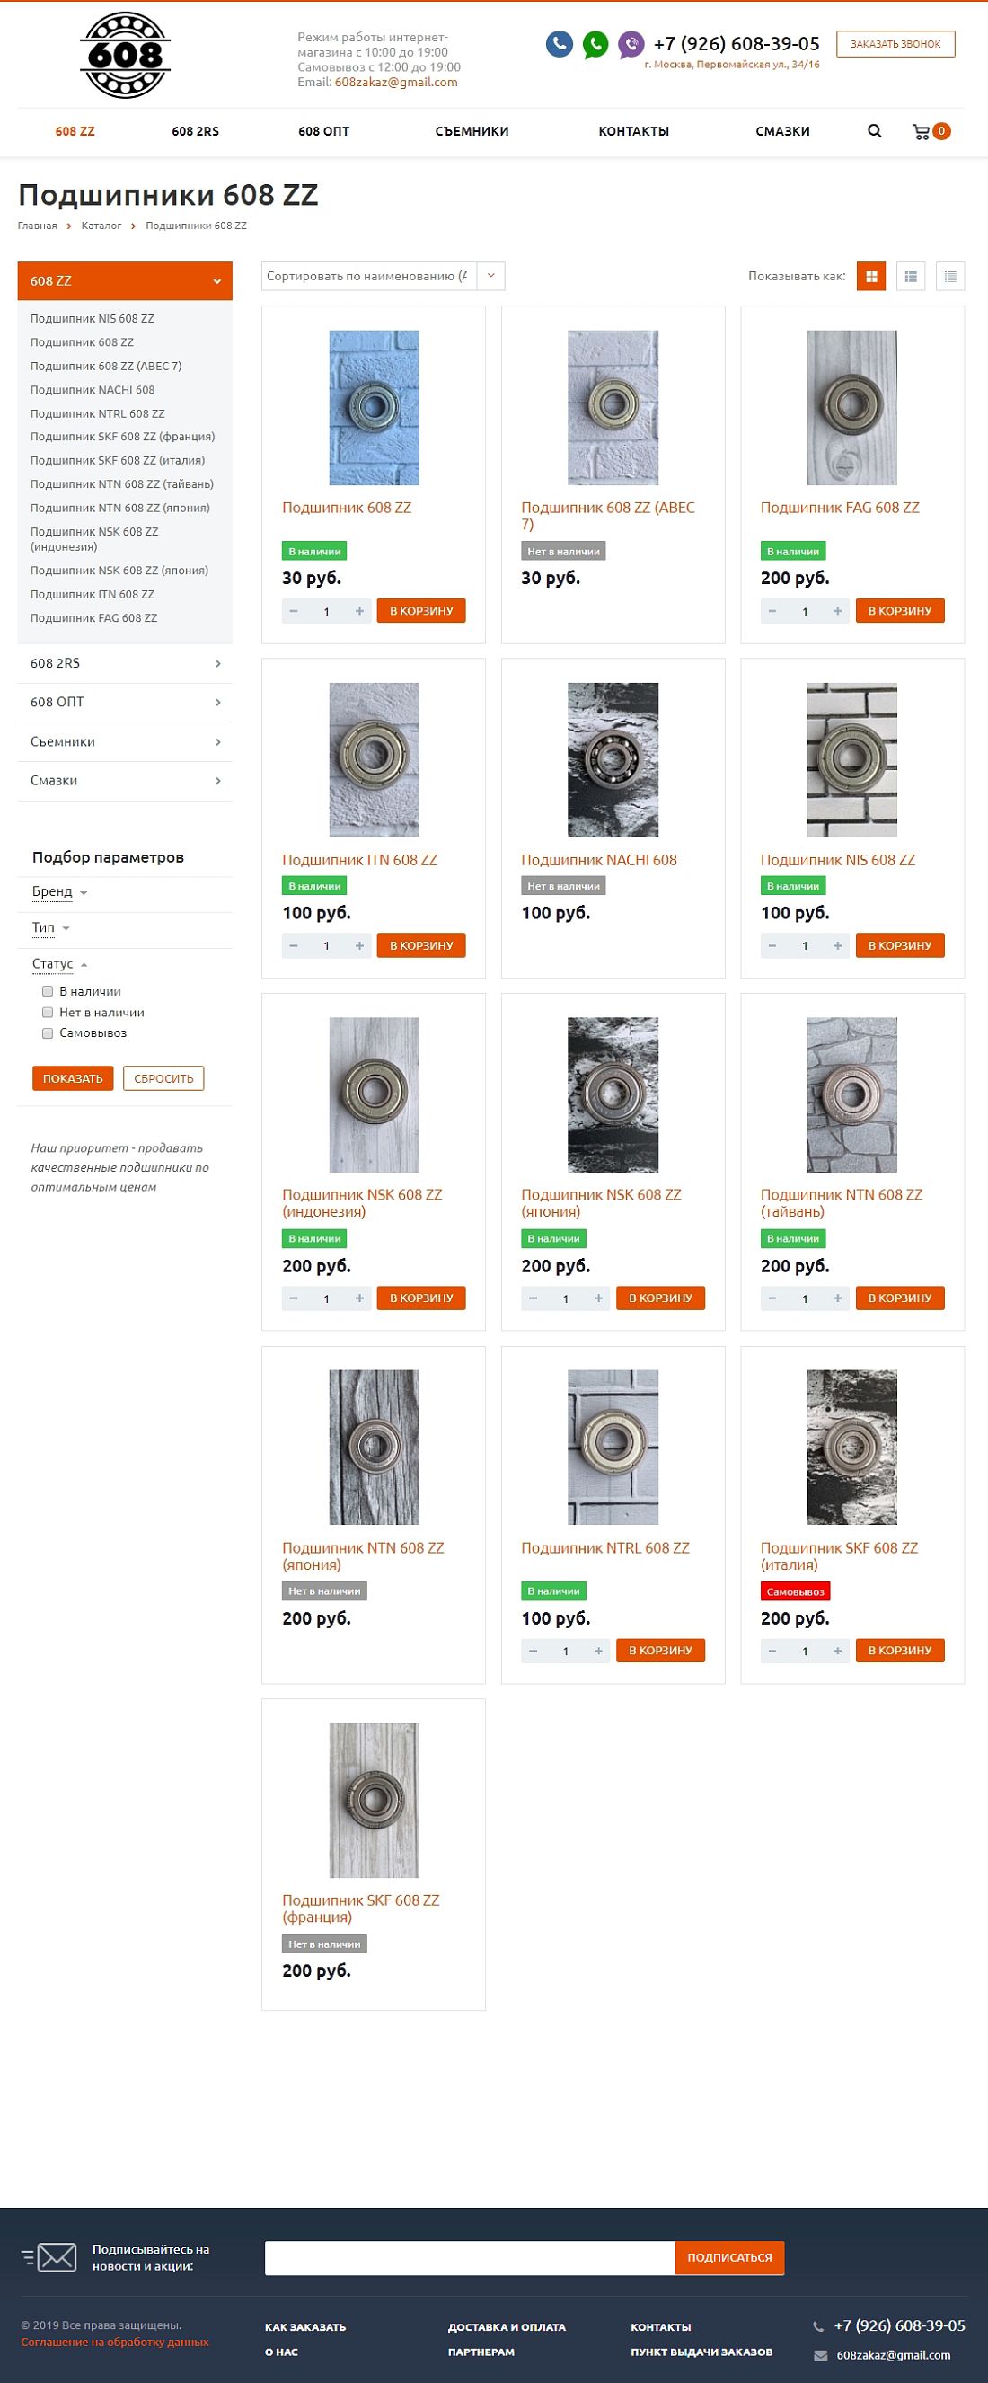Switch to grid tile view
The width and height of the screenshot is (988, 2383).
[x=871, y=276]
